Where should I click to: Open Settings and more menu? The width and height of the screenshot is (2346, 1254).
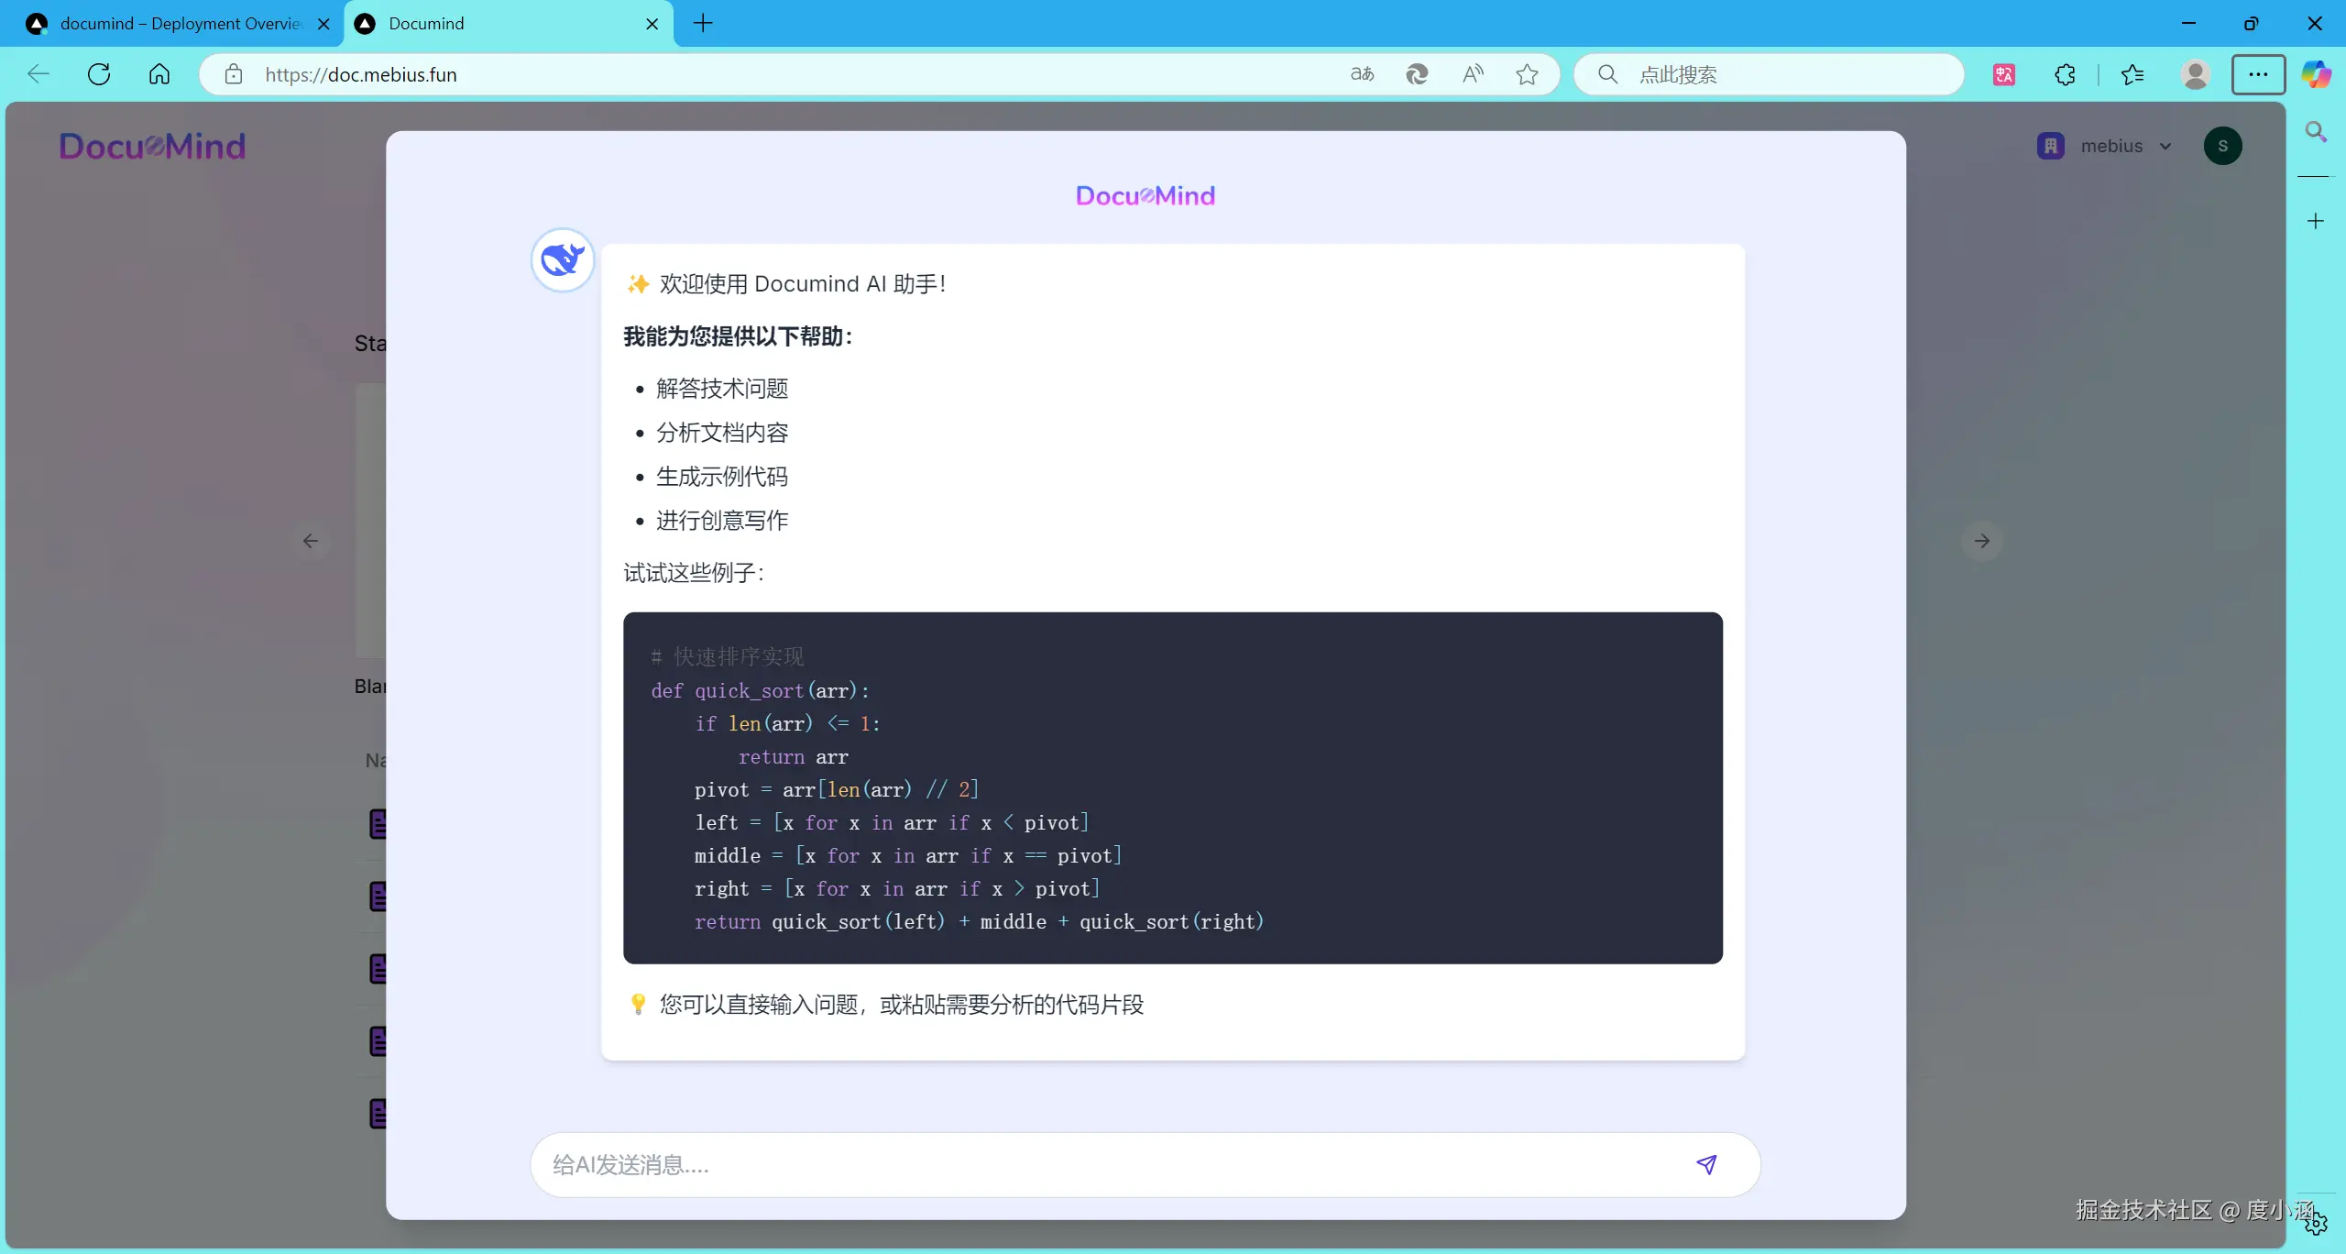point(2258,74)
